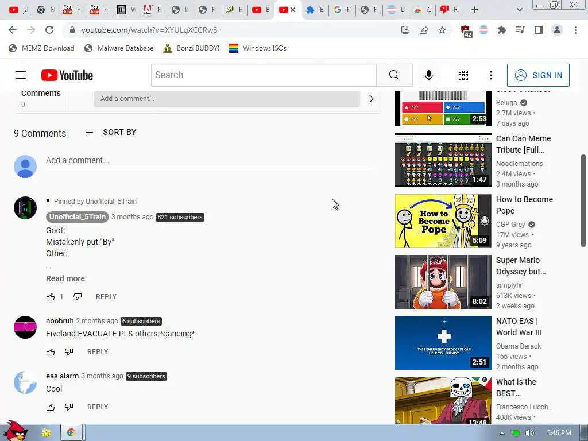Like the eas alarm comment

(51, 407)
